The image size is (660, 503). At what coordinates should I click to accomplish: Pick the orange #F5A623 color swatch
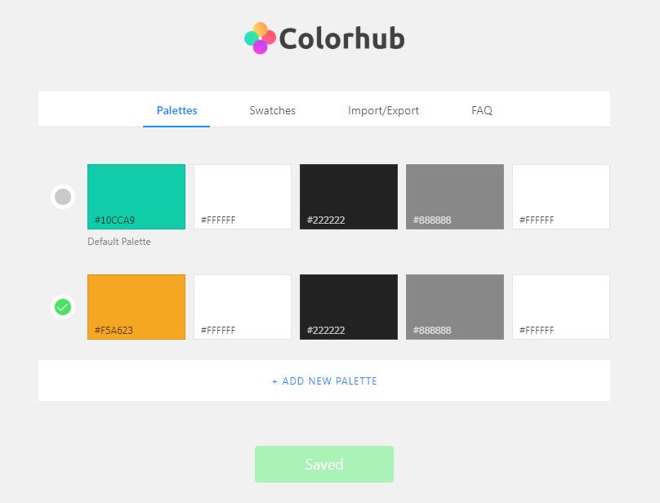click(136, 307)
